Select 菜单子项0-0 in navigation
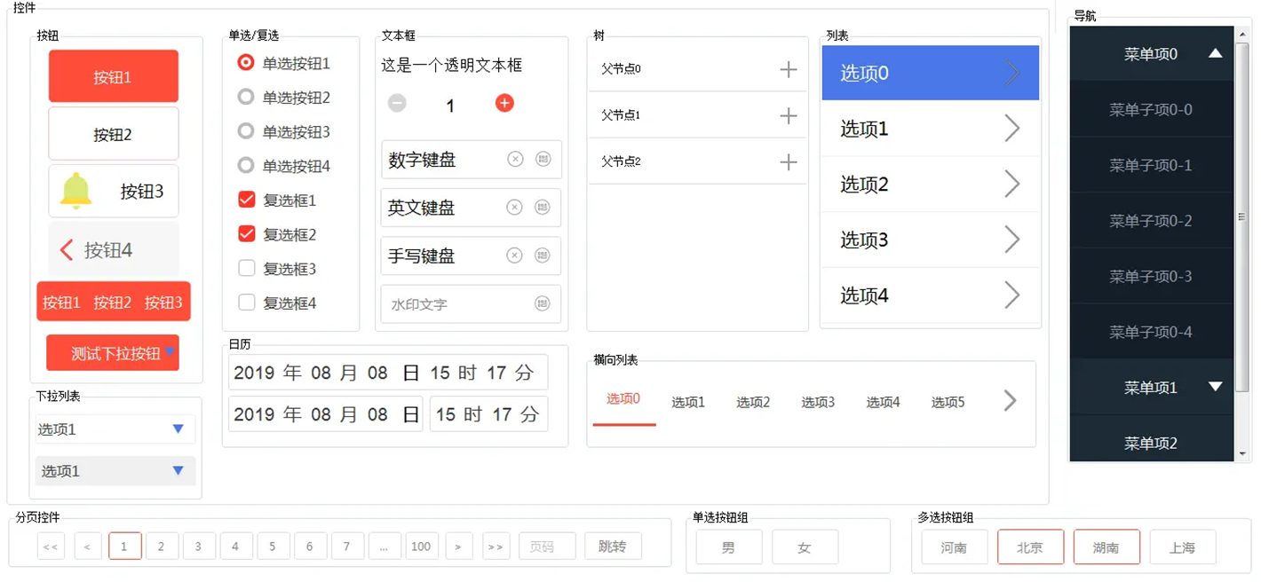 (x=1151, y=110)
